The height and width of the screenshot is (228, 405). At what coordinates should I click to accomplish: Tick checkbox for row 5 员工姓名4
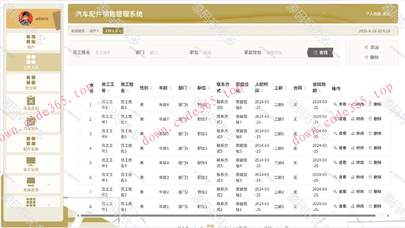(x=79, y=163)
